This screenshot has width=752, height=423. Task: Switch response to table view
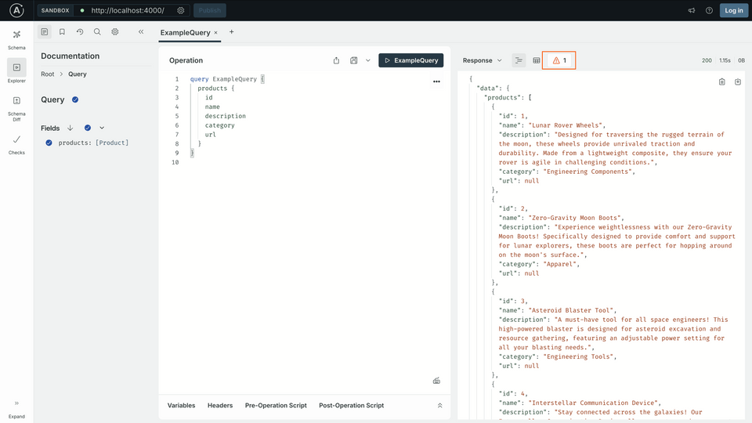click(537, 60)
